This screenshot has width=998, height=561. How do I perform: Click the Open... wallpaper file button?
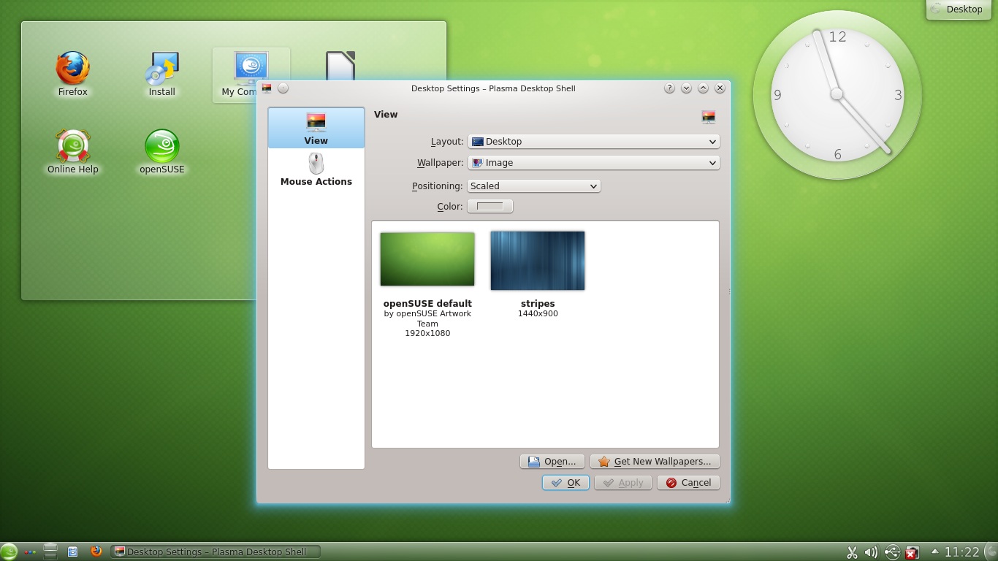coord(552,462)
